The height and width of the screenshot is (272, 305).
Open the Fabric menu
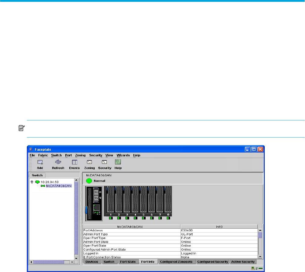[43, 155]
